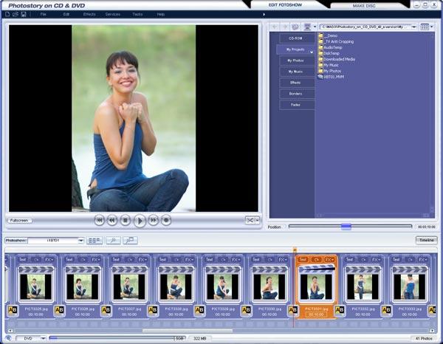Screen dimensions: 443x344
Task: Open the _TV Anti Cropping folder
Action: [336, 41]
